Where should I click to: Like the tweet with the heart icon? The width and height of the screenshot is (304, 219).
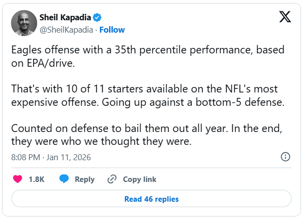coord(17,179)
